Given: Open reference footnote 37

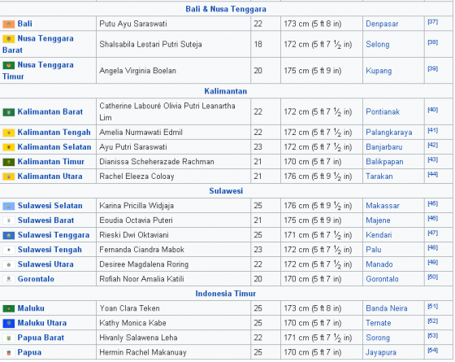Looking at the screenshot, I should pos(432,22).
